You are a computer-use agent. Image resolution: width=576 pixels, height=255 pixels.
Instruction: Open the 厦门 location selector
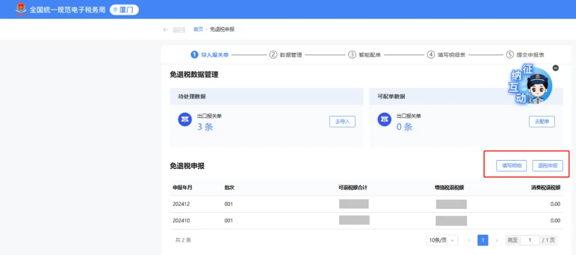(124, 10)
